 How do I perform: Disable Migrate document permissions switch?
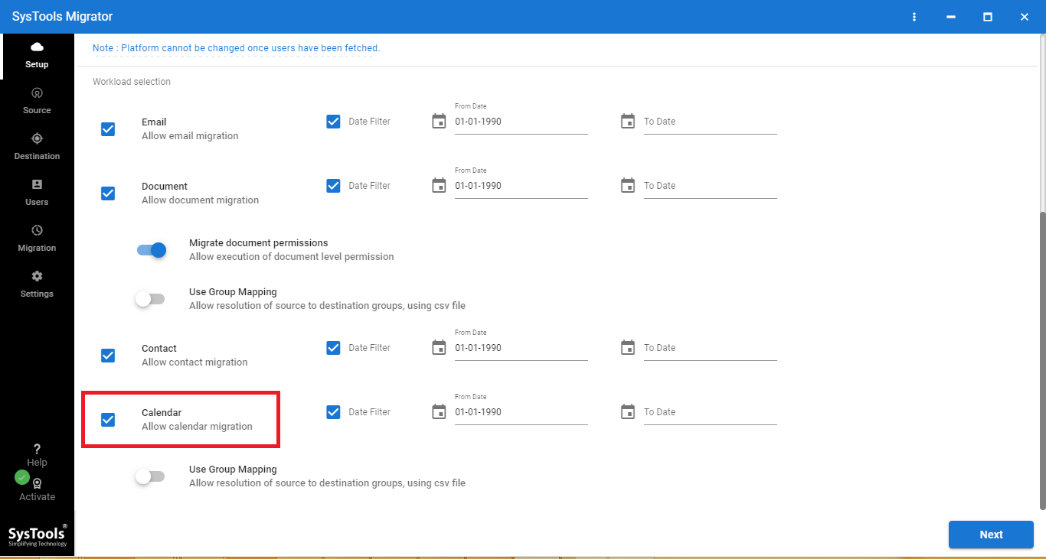[x=152, y=250]
